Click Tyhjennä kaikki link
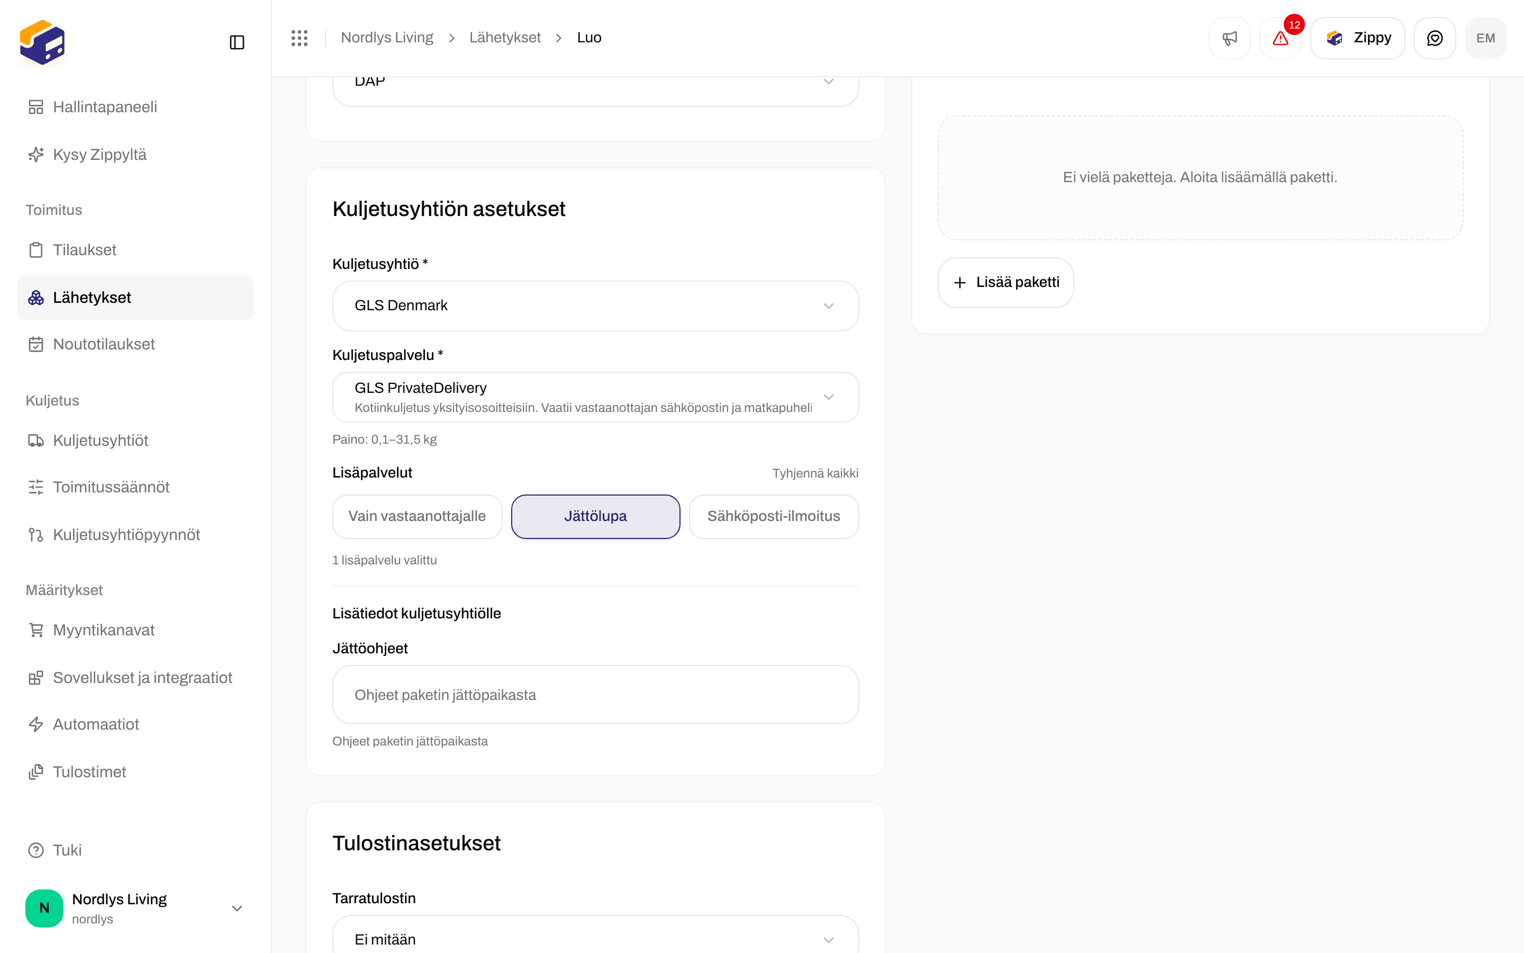This screenshot has height=953, width=1524. [x=815, y=473]
